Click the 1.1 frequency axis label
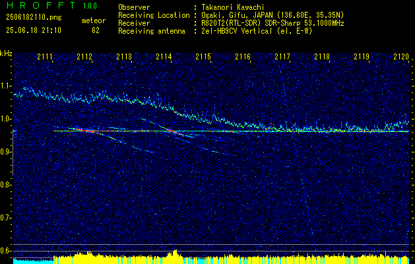415x264 pixels. point(6,86)
